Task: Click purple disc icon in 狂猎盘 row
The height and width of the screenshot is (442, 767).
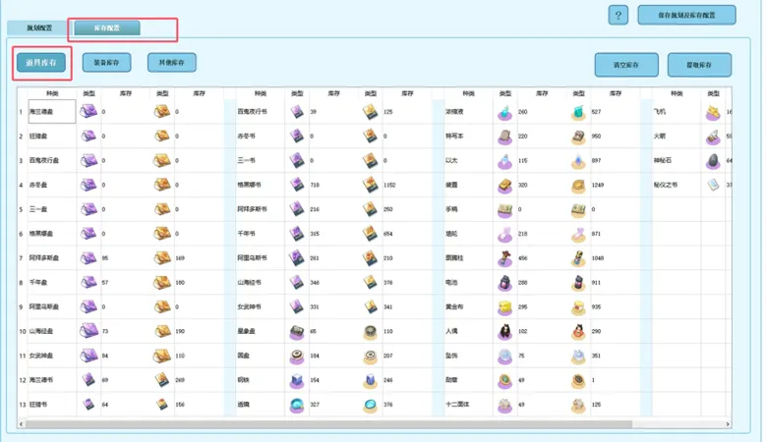Action: [x=88, y=136]
